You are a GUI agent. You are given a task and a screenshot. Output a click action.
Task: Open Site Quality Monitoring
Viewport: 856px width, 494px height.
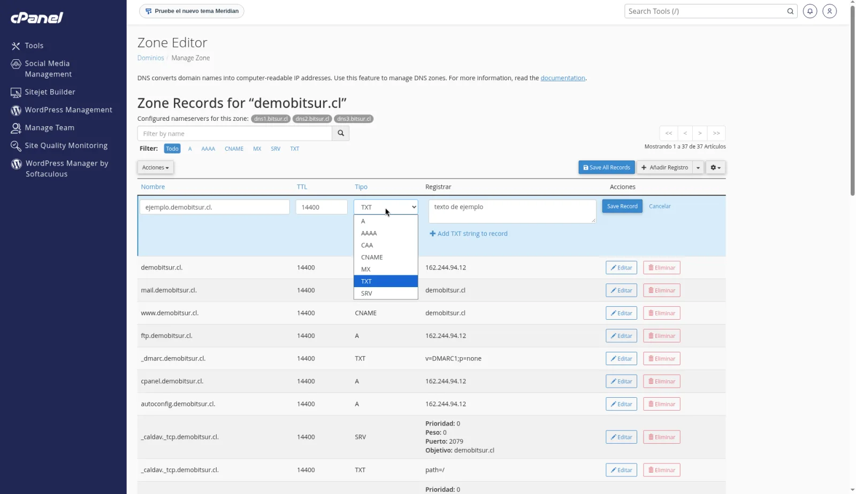pyautogui.click(x=59, y=145)
